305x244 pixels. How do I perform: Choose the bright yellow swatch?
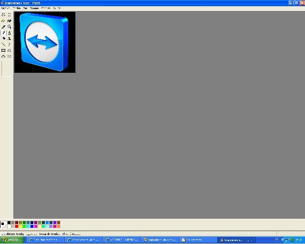coord(21,226)
